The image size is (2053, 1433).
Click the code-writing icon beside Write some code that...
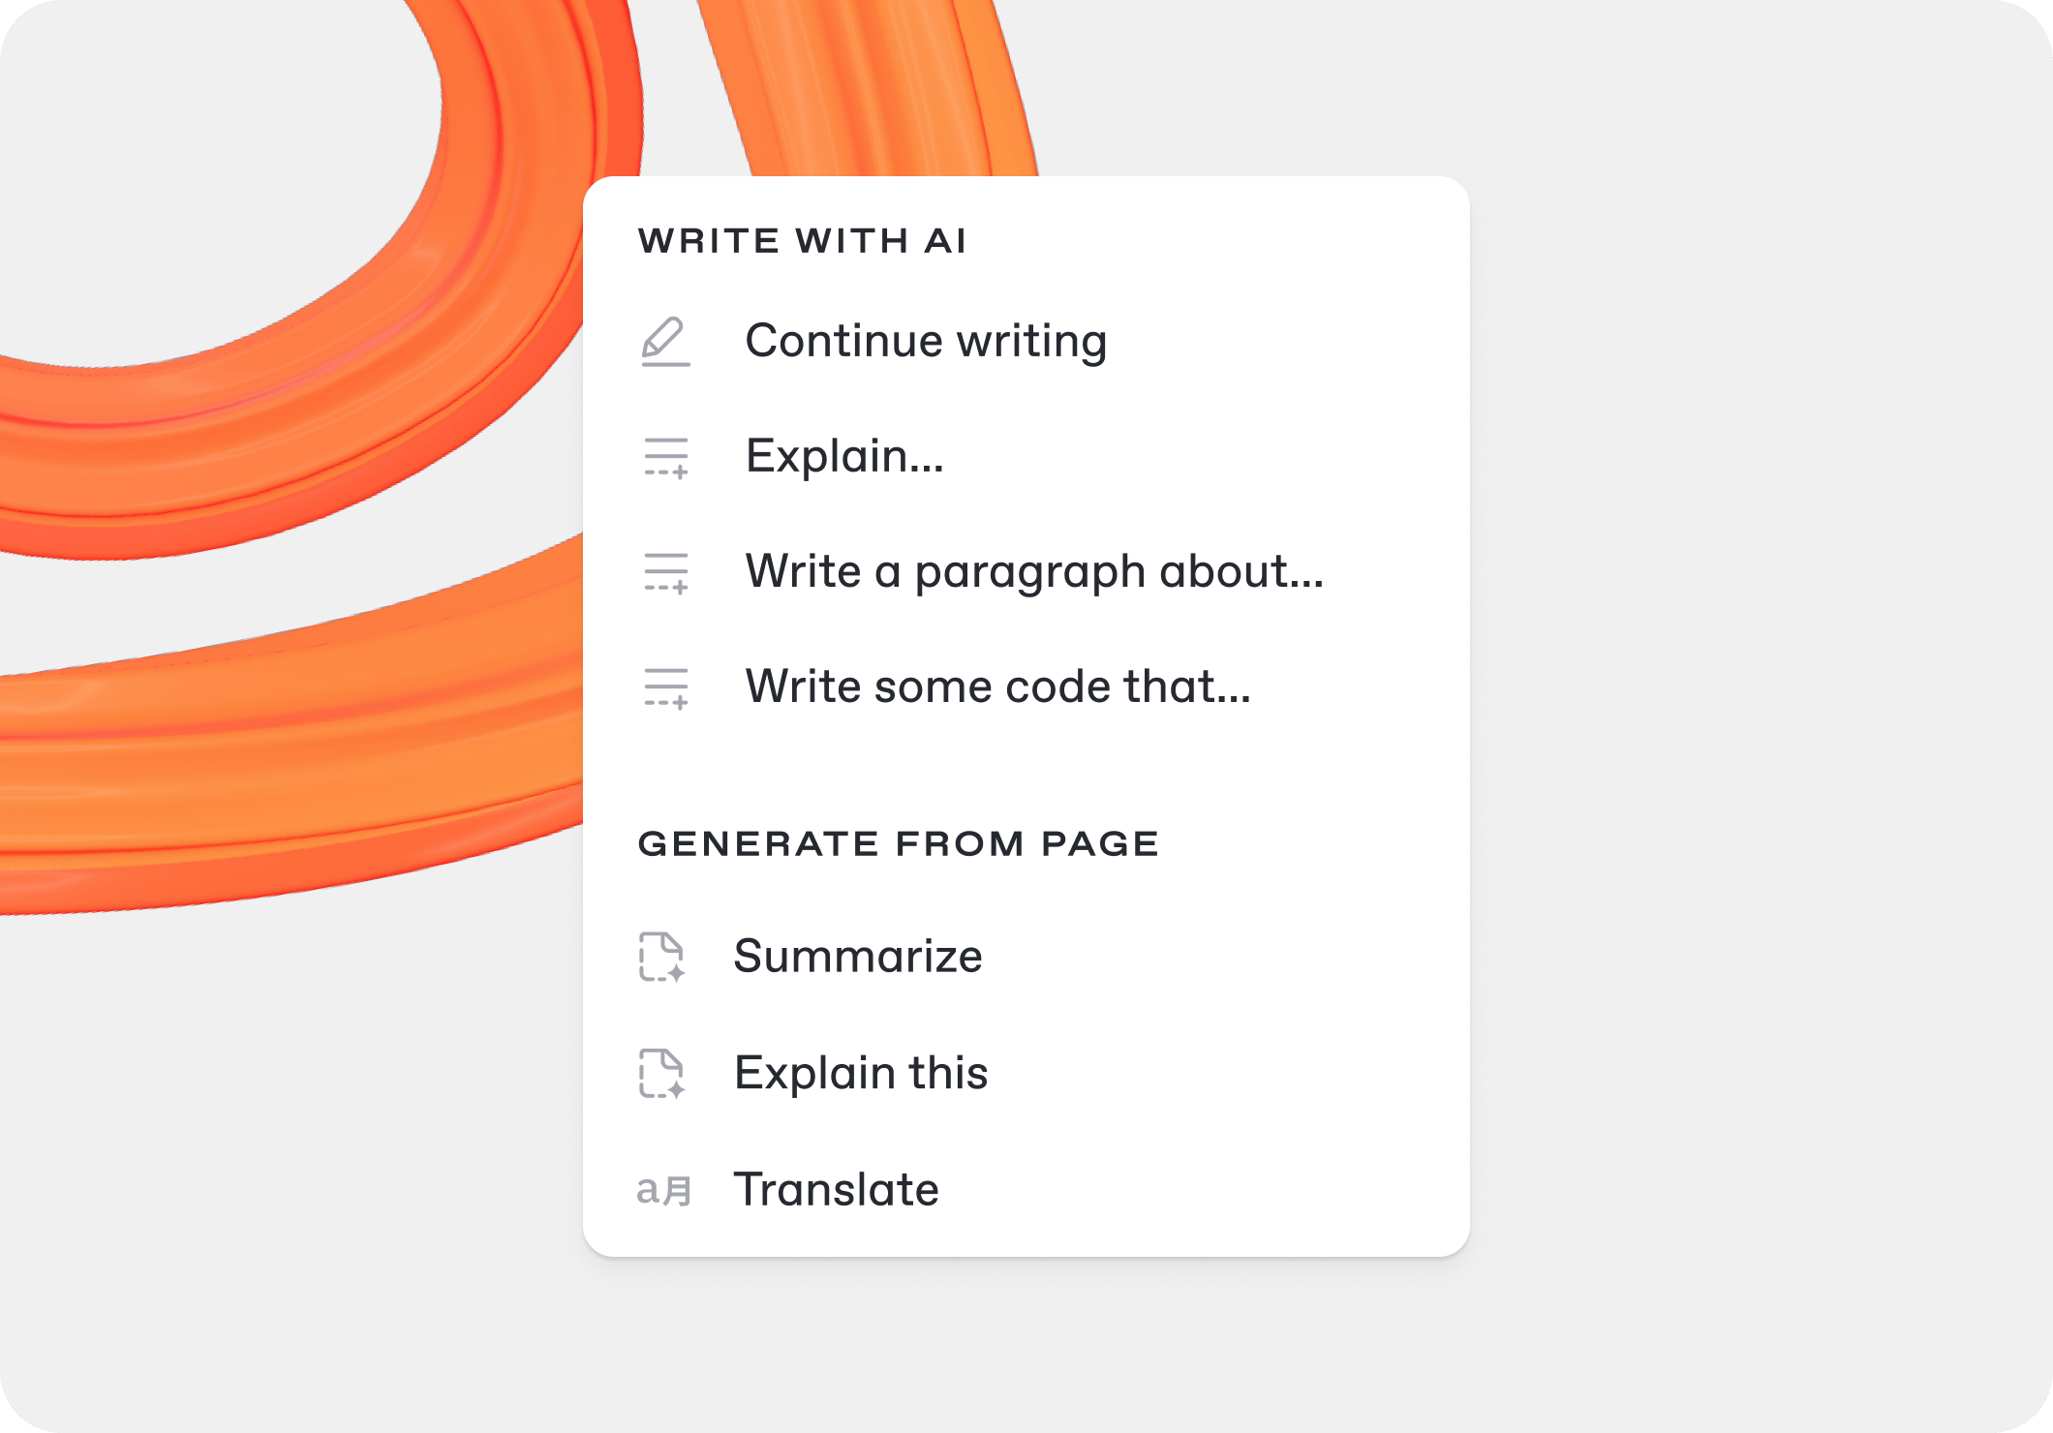click(x=666, y=686)
